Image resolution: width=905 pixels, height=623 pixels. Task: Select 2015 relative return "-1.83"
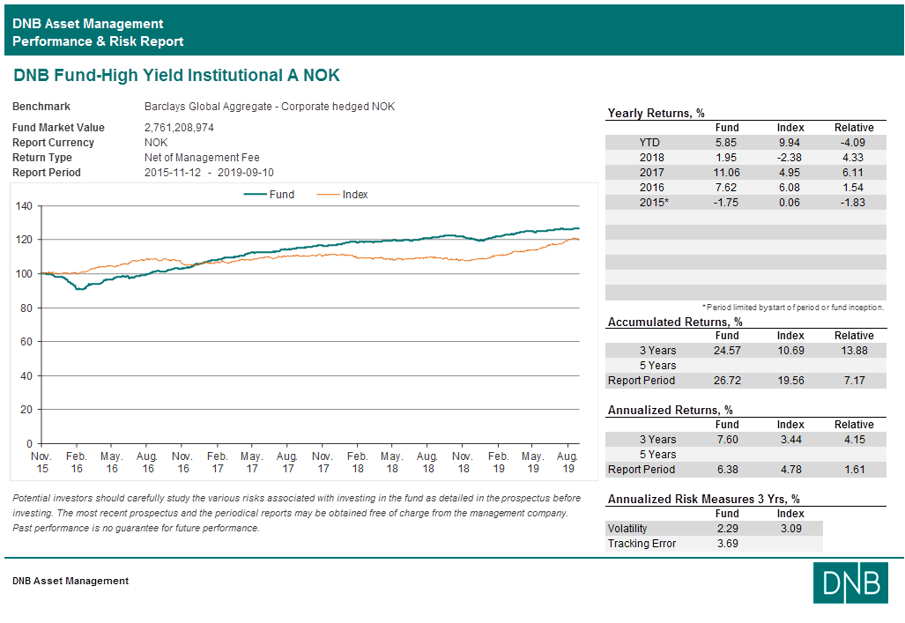click(x=852, y=203)
